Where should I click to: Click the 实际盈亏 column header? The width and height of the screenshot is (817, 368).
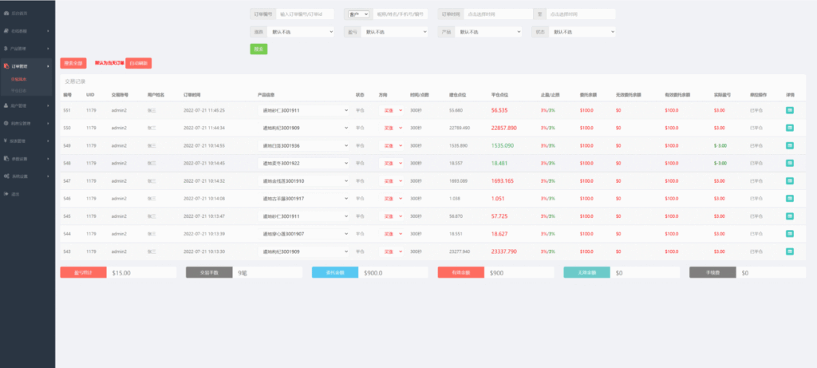[722, 95]
